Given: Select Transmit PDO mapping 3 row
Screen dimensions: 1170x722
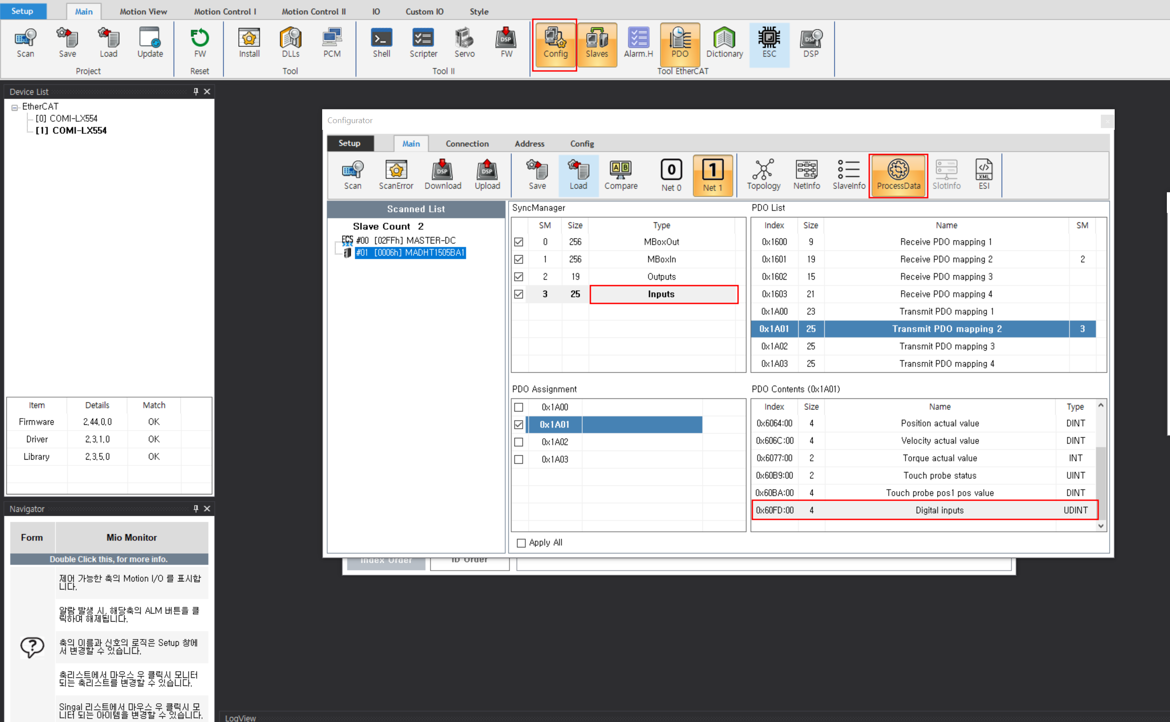Looking at the screenshot, I should [x=946, y=346].
